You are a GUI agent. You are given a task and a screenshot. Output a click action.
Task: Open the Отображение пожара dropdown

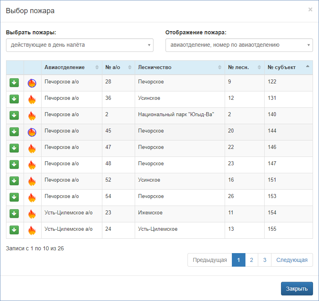[239, 45]
